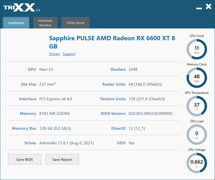Click the Save Report button
The height and width of the screenshot is (180, 215).
[x=62, y=159]
